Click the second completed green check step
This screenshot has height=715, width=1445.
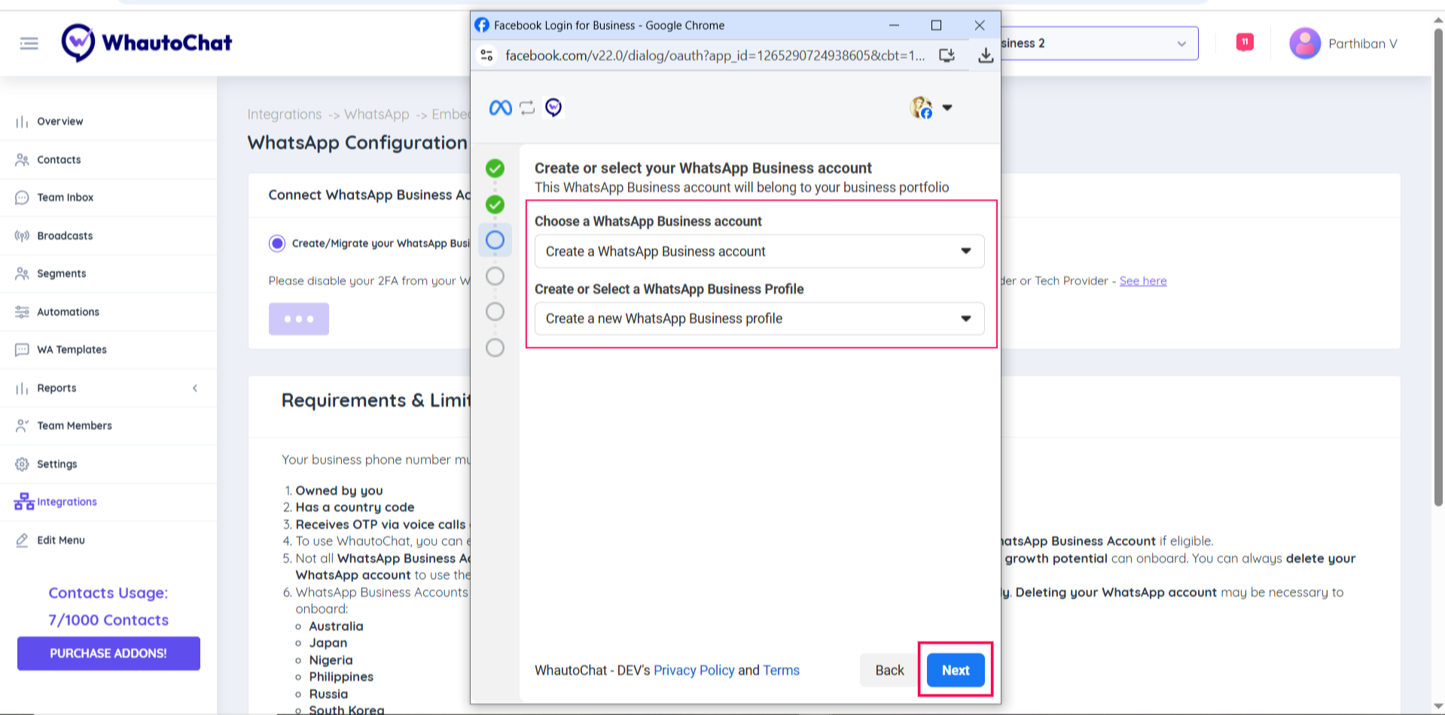[495, 204]
